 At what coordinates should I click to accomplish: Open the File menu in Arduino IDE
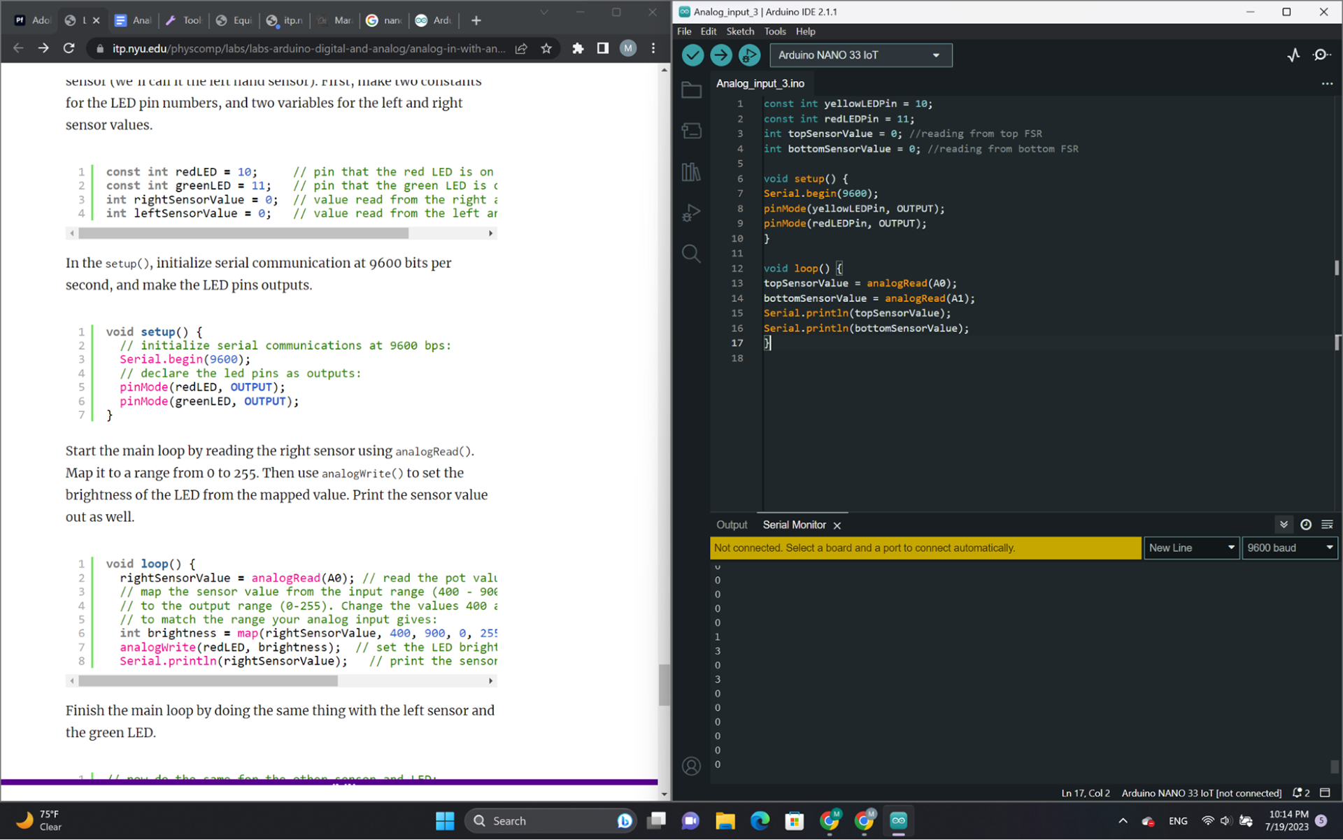tap(684, 31)
